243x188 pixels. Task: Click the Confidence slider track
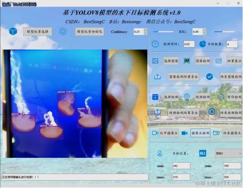[x=163, y=31]
